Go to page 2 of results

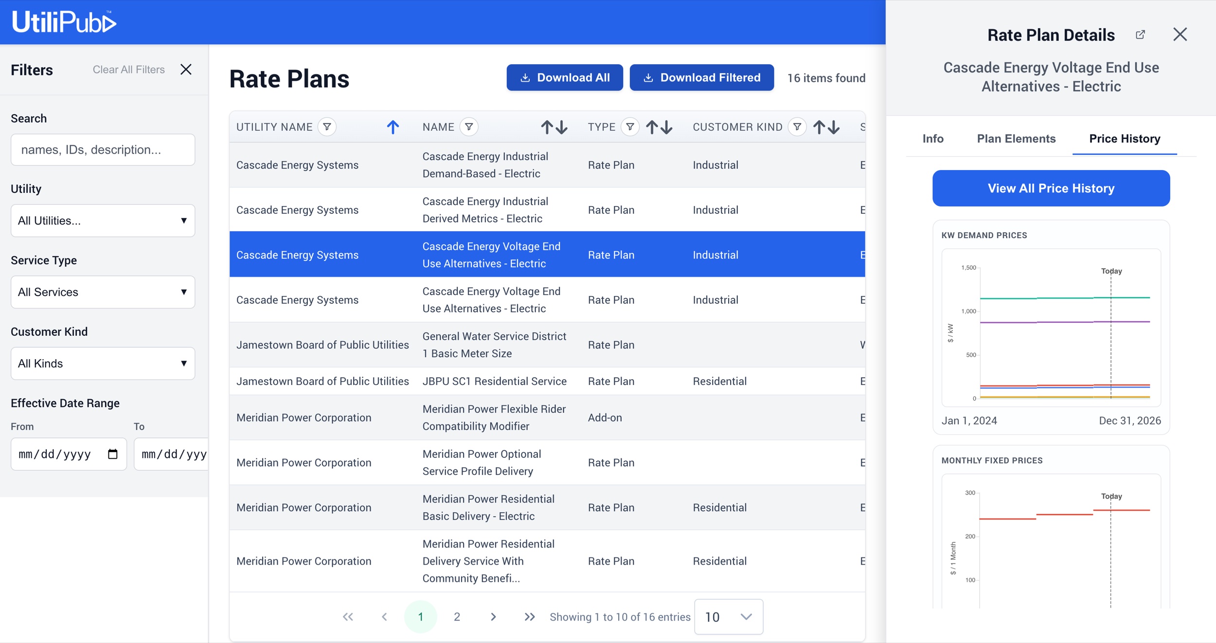[457, 616]
